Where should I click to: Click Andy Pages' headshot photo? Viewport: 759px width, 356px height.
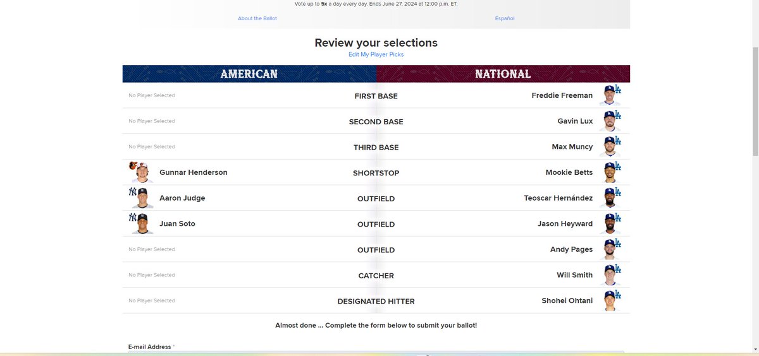pyautogui.click(x=610, y=249)
